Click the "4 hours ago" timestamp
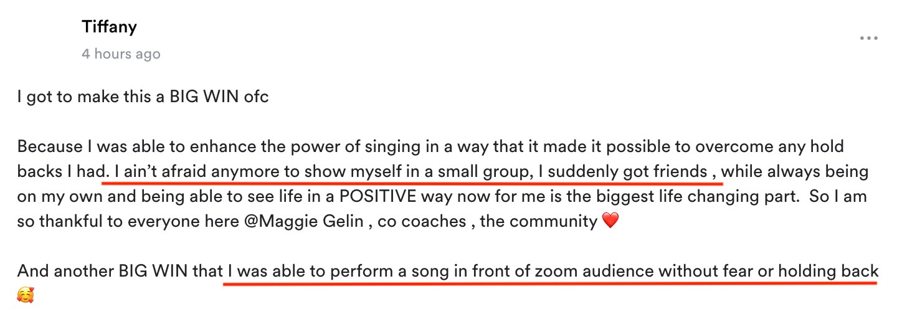Screen dimensions: 897x309 pyautogui.click(x=121, y=54)
